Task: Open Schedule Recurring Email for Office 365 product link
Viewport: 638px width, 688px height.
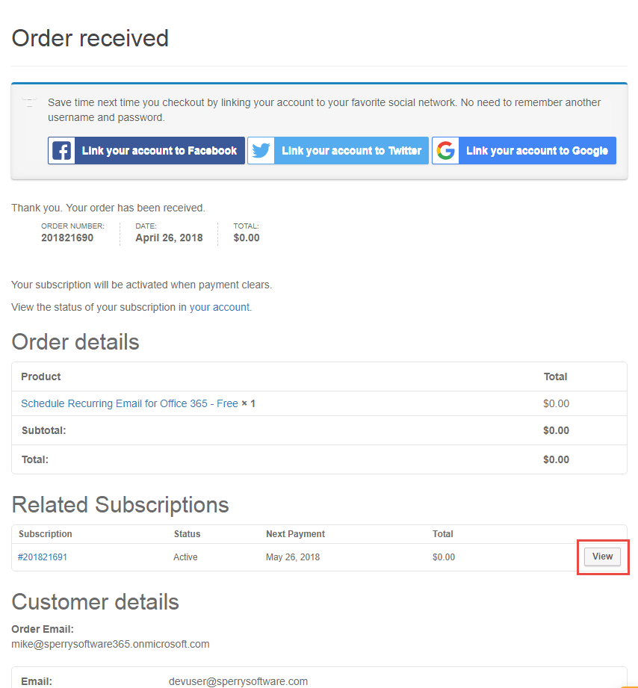Action: tap(129, 403)
